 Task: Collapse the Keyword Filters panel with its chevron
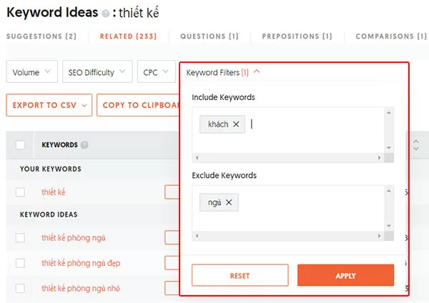point(257,71)
